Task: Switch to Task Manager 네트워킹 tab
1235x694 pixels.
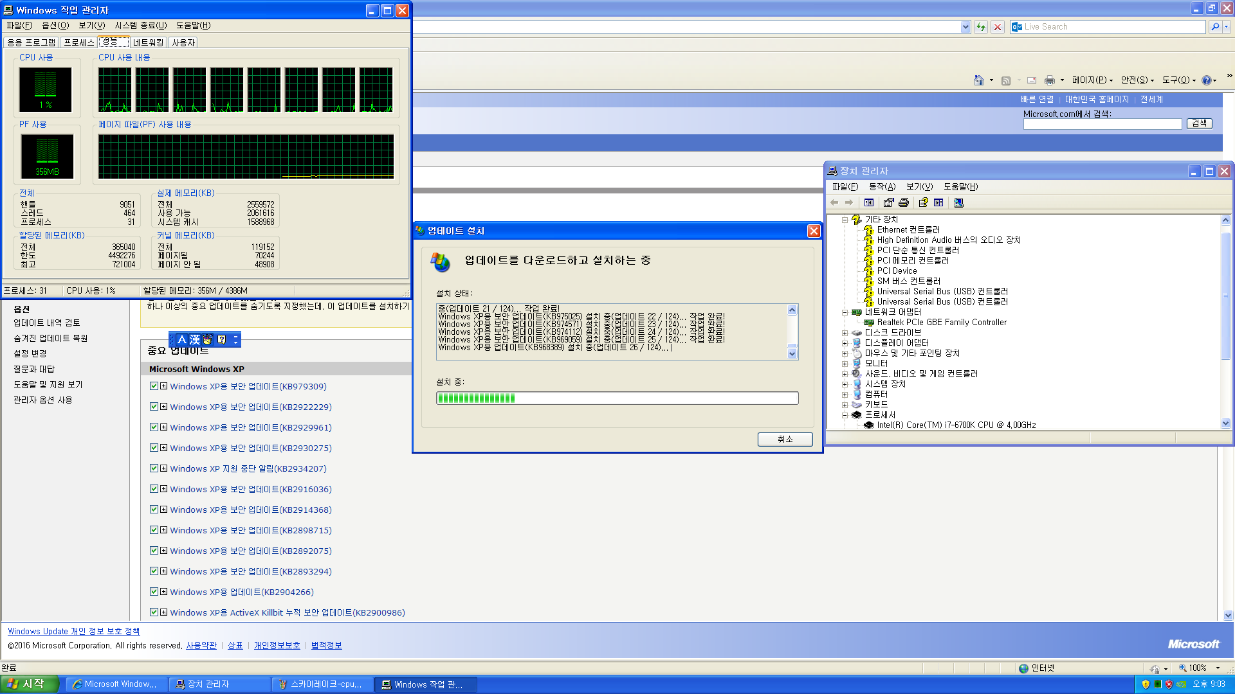Action: tap(149, 42)
